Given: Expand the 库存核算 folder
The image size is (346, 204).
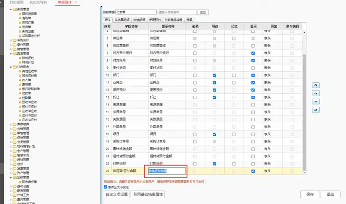Looking at the screenshot, I should [11, 124].
